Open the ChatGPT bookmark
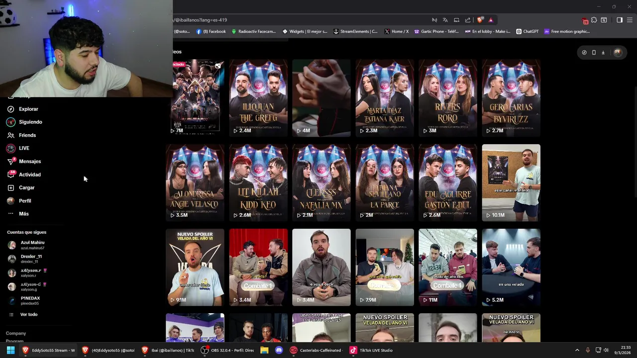 click(528, 31)
